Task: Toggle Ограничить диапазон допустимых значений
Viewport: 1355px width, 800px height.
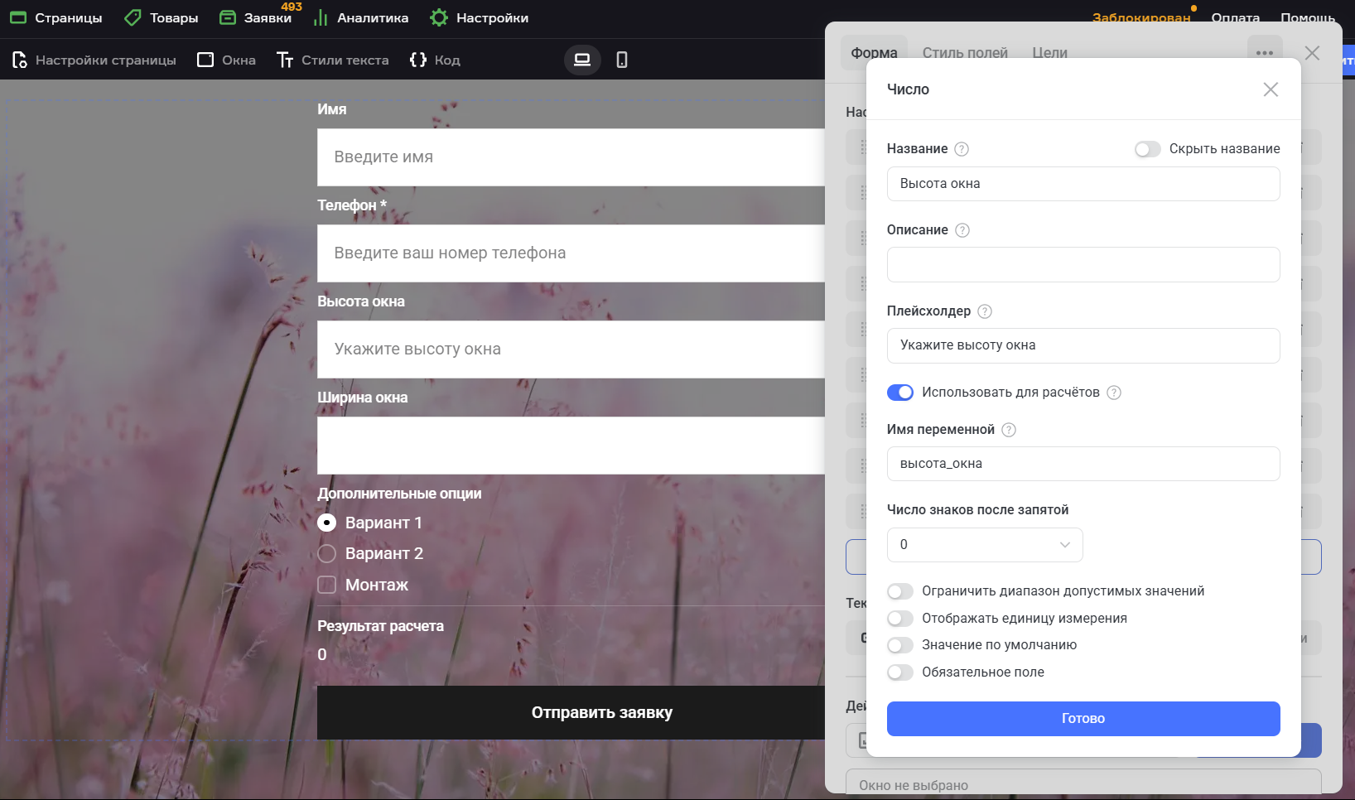Action: (x=900, y=591)
